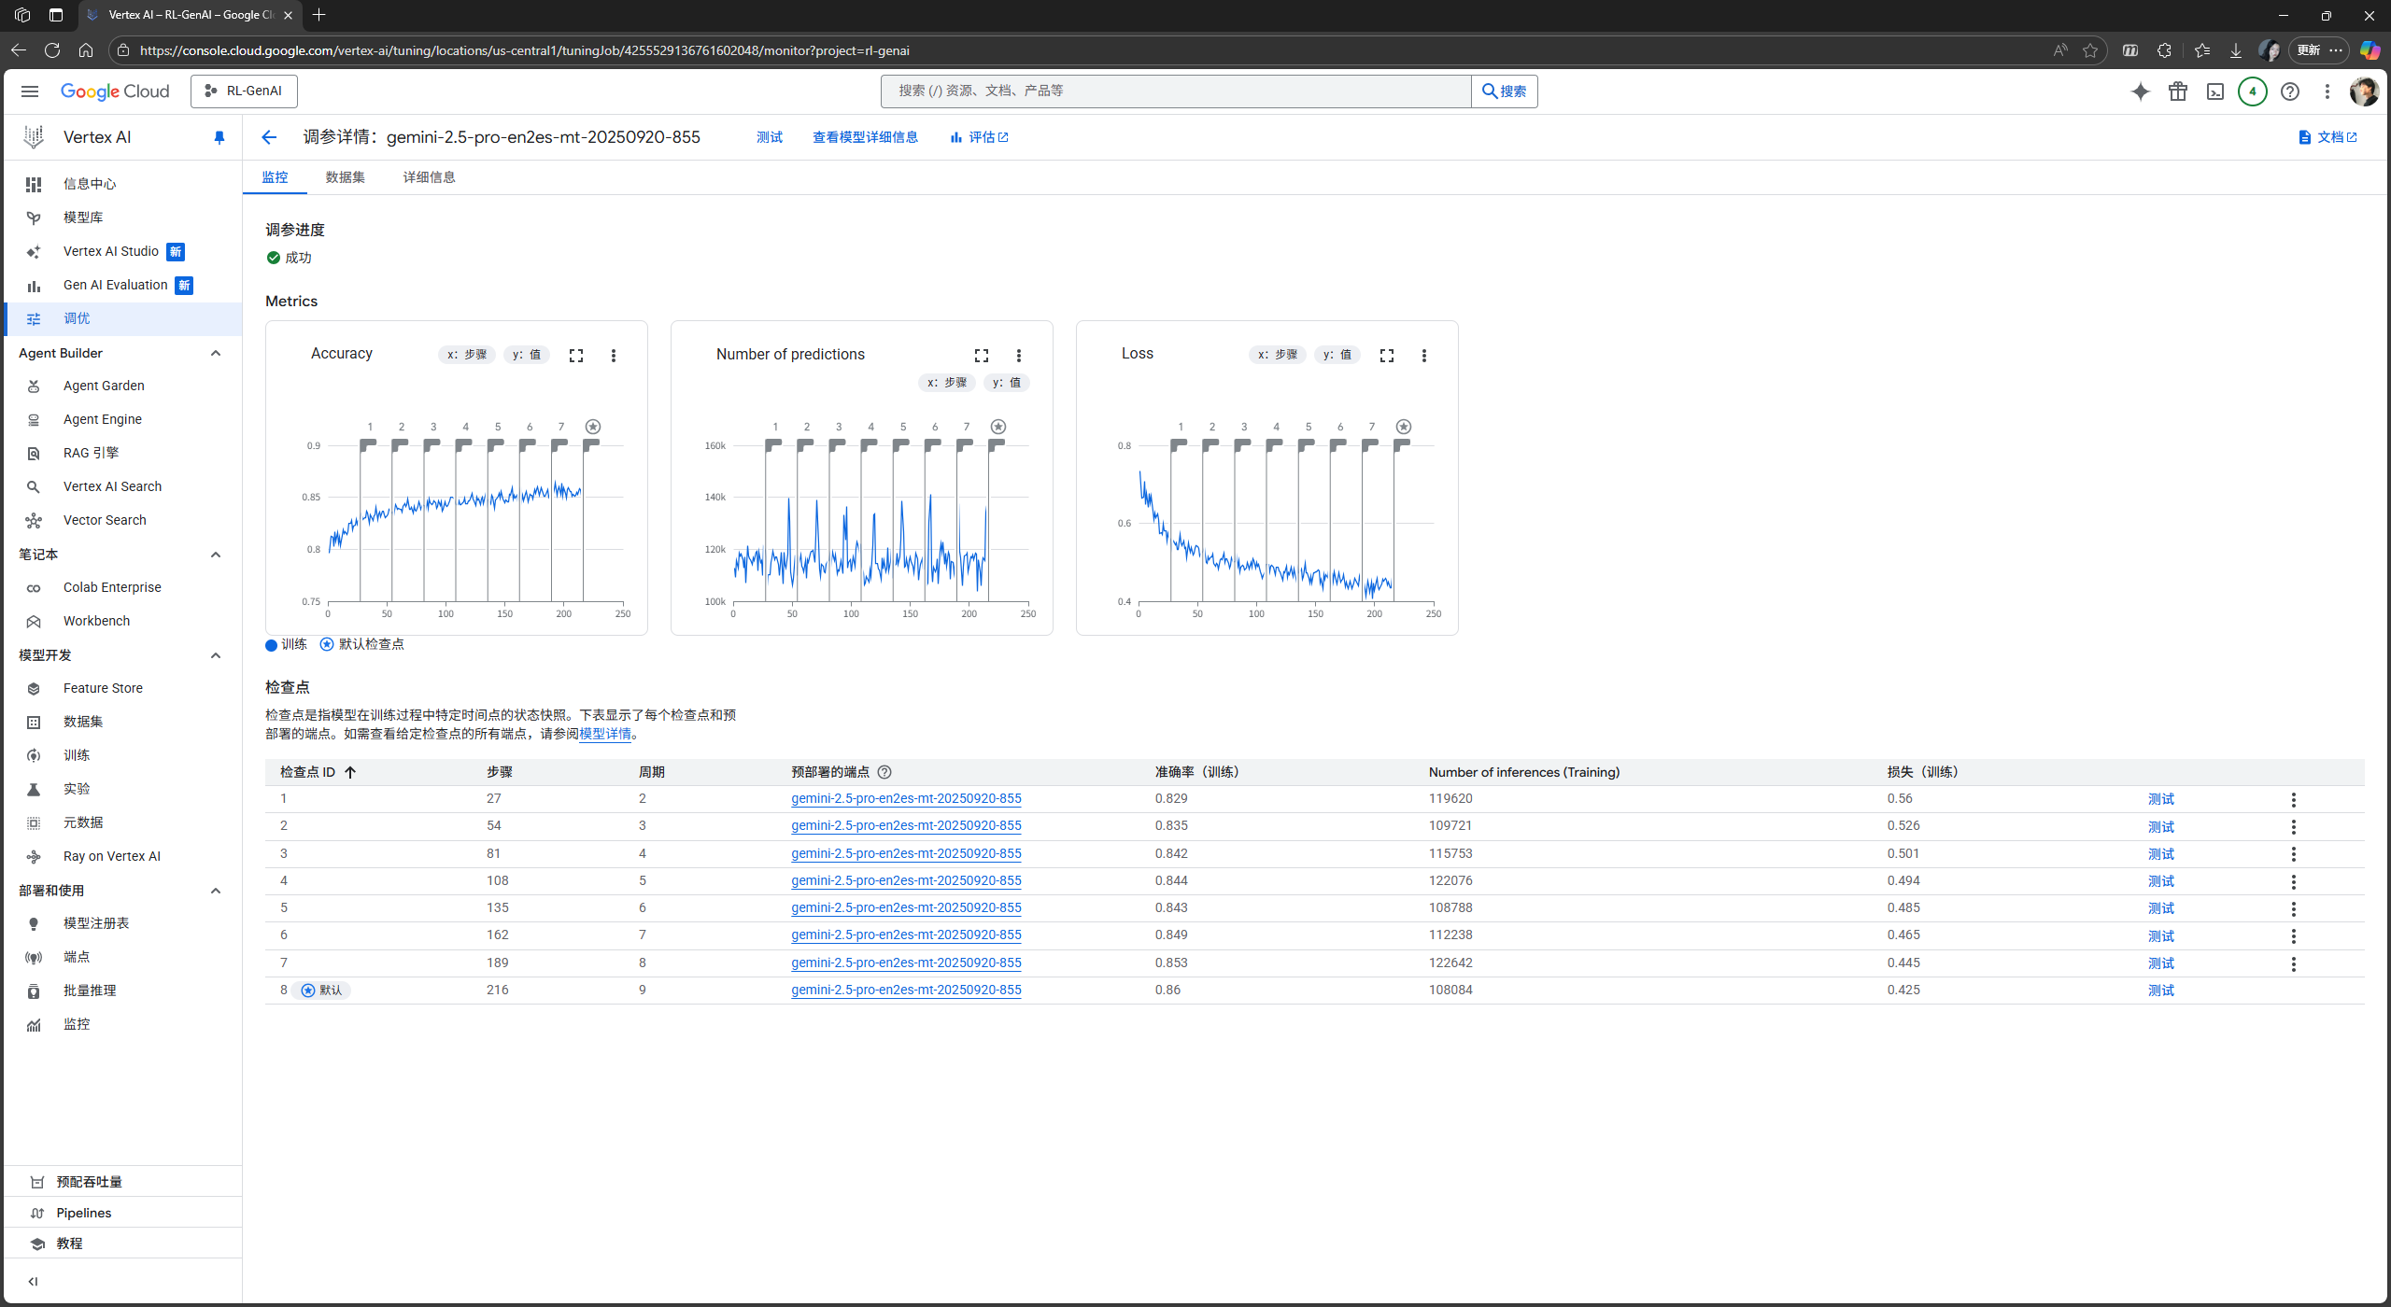
Task: Open the console settings three-dot menu
Action: [2327, 91]
